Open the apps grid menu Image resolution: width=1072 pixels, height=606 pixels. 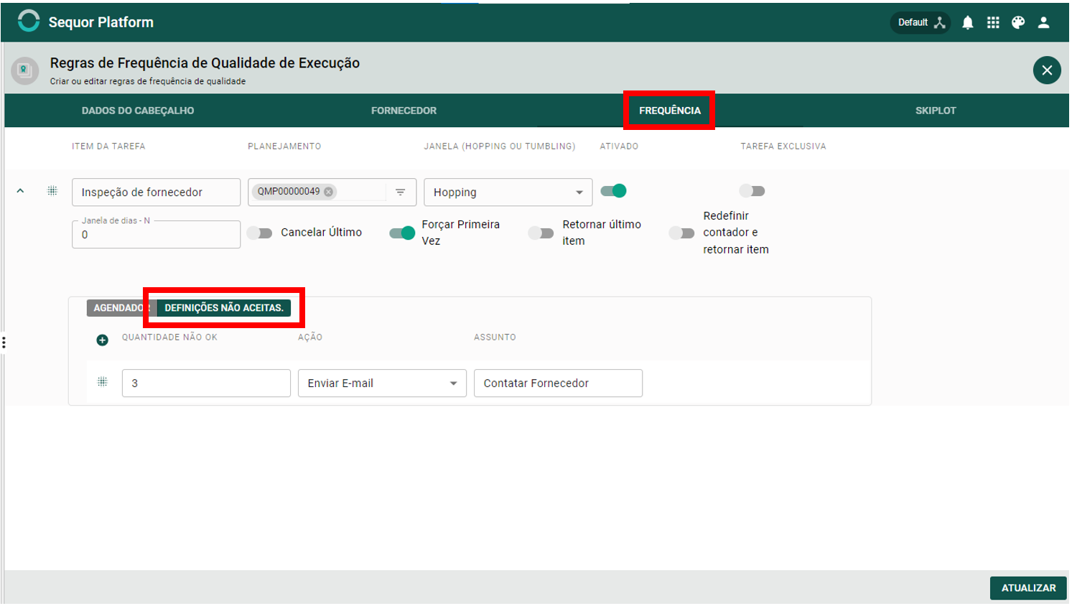click(993, 22)
